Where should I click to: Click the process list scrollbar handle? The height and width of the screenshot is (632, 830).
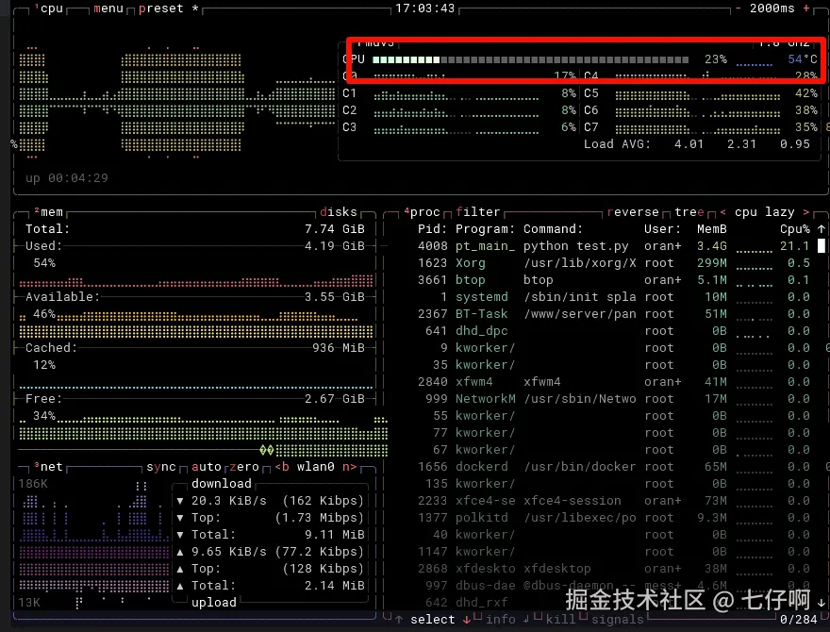coord(821,245)
